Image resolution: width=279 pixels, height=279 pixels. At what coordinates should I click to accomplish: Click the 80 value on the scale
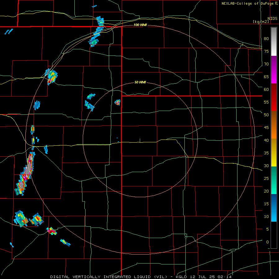click(x=266, y=39)
